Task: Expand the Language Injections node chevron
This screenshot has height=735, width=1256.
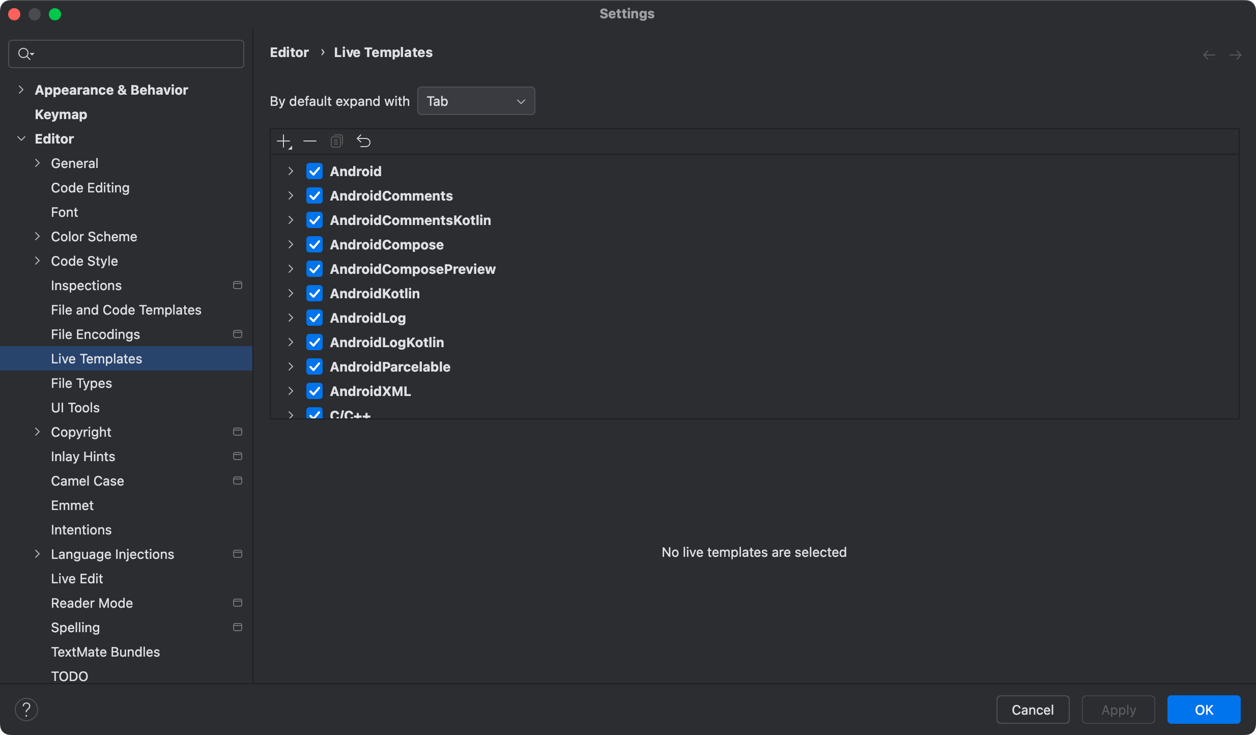Action: pos(37,554)
